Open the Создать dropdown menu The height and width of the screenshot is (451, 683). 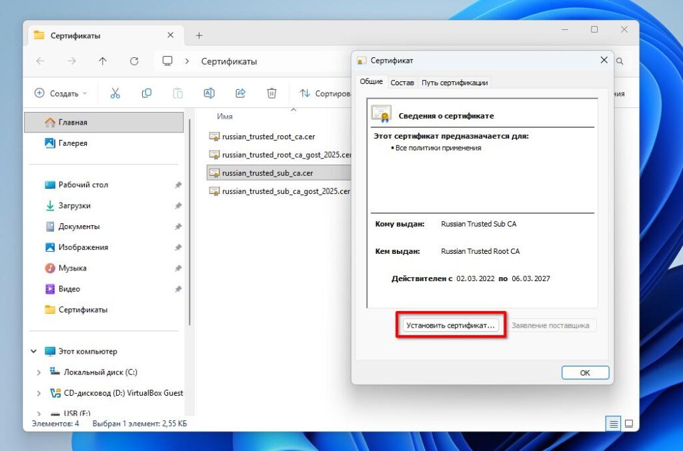pyautogui.click(x=61, y=93)
